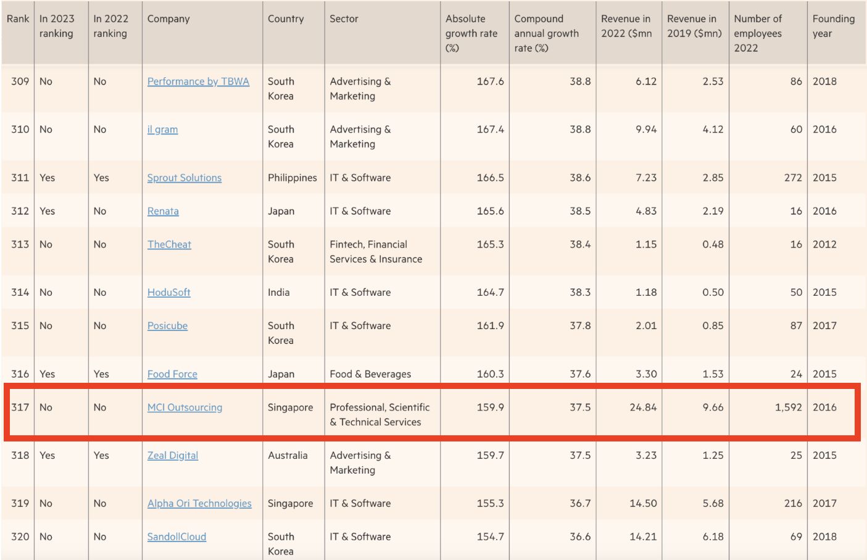Click the 2022 revenue value 14.50
The width and height of the screenshot is (867, 560).
[643, 504]
